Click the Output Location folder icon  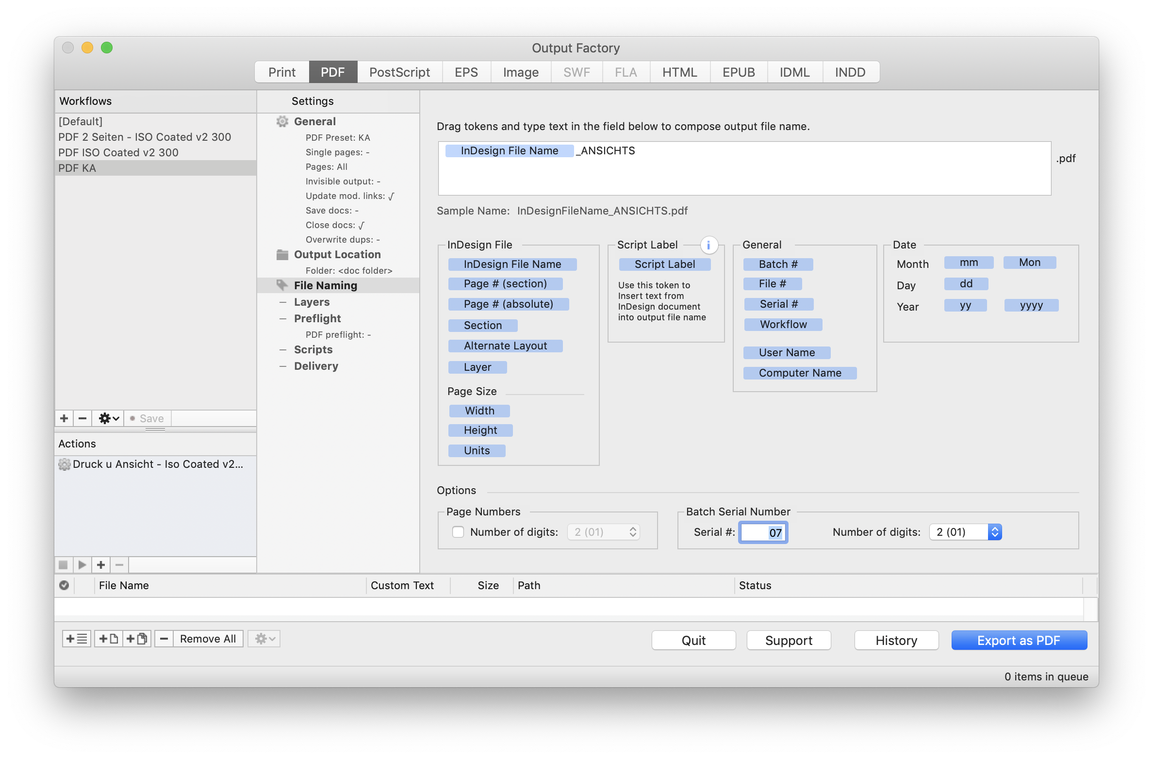tap(282, 254)
